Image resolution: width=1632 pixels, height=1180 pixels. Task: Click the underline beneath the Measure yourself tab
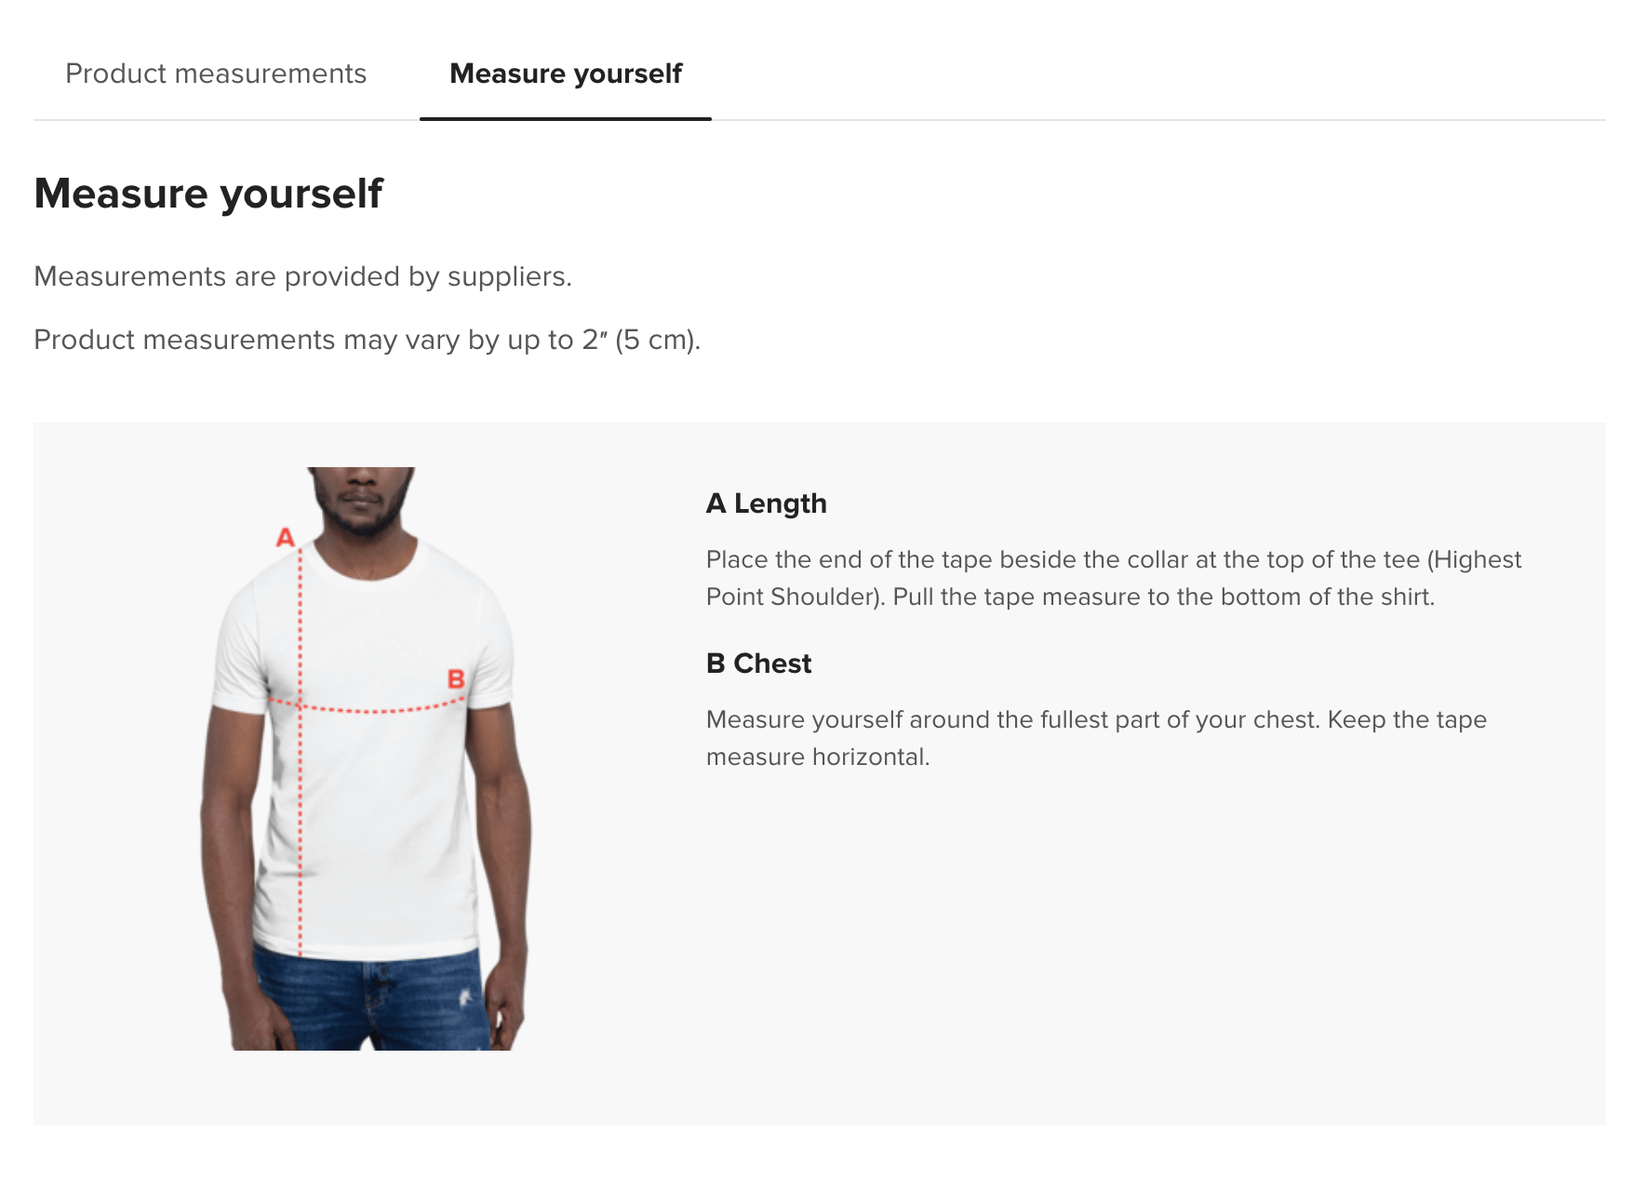point(566,118)
